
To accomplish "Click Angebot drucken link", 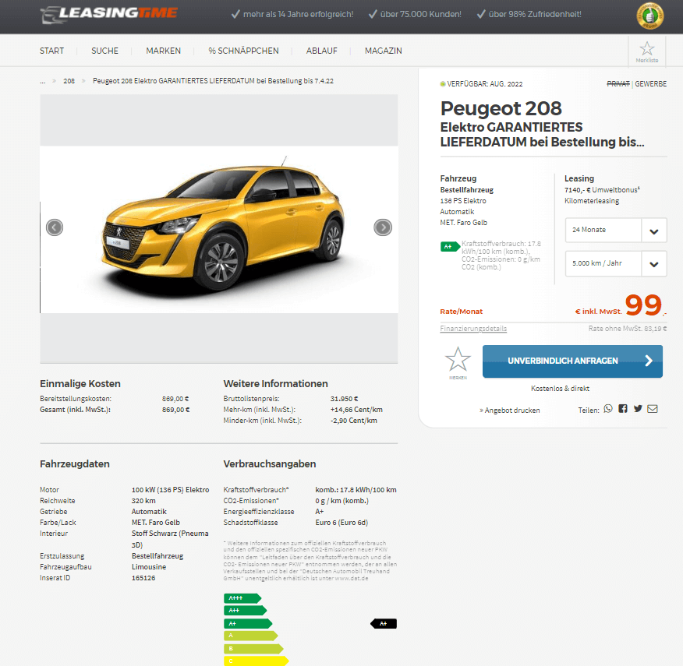I will 510,411.
